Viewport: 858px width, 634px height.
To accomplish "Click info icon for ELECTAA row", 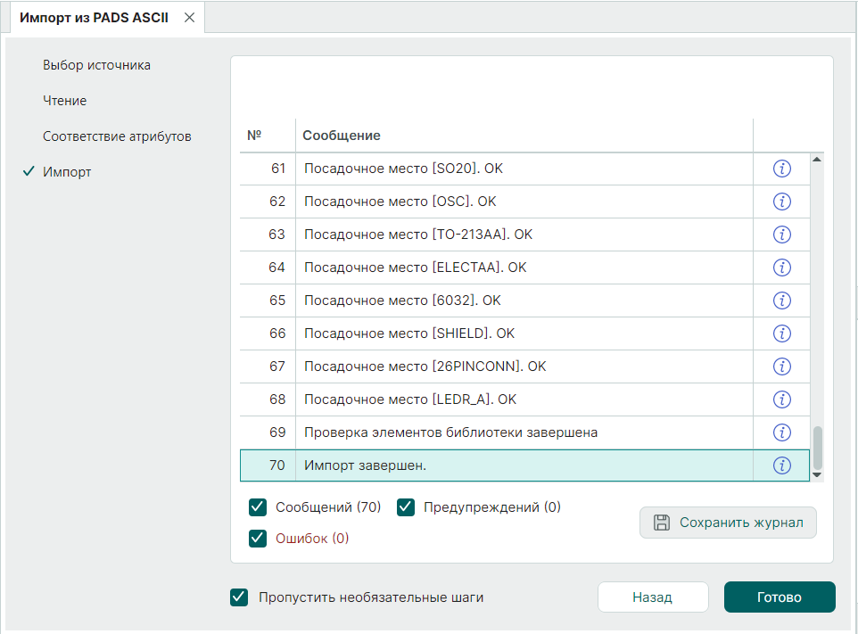I will pos(781,268).
